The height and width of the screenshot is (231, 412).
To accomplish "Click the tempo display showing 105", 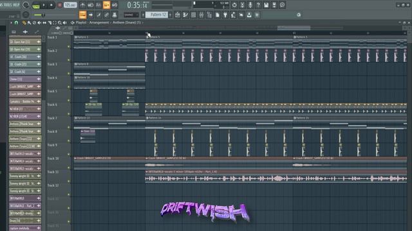I will pos(70,5).
